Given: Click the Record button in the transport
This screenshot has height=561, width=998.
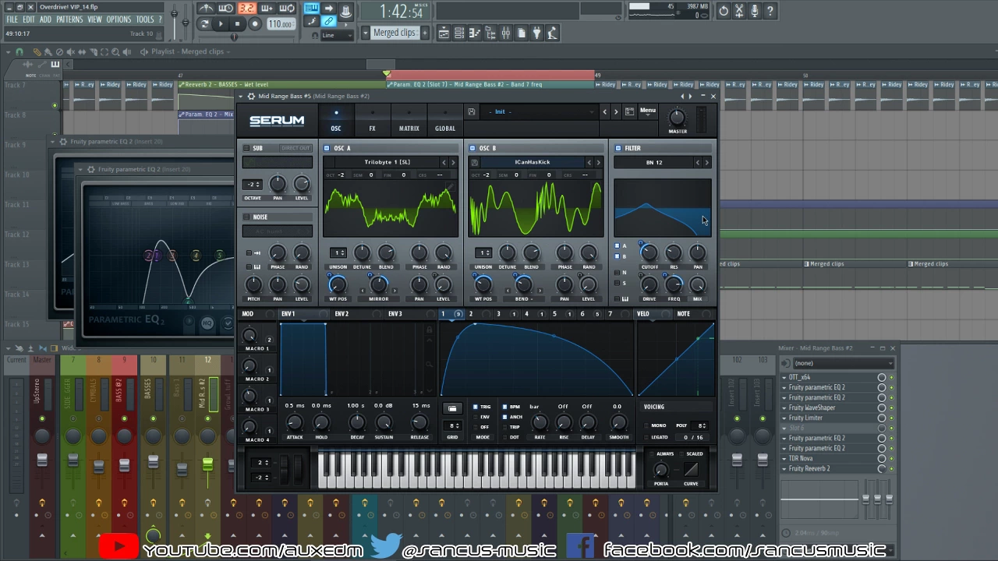Looking at the screenshot, I should tap(254, 24).
